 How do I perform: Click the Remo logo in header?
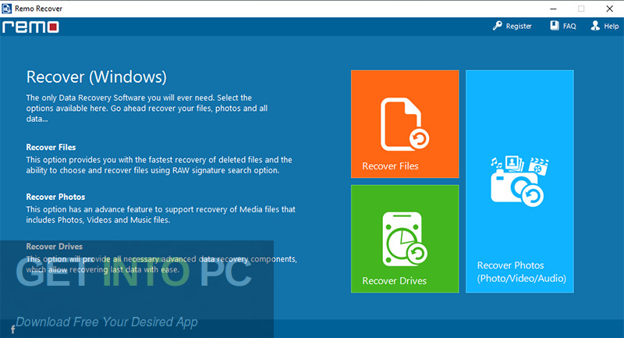tap(30, 27)
